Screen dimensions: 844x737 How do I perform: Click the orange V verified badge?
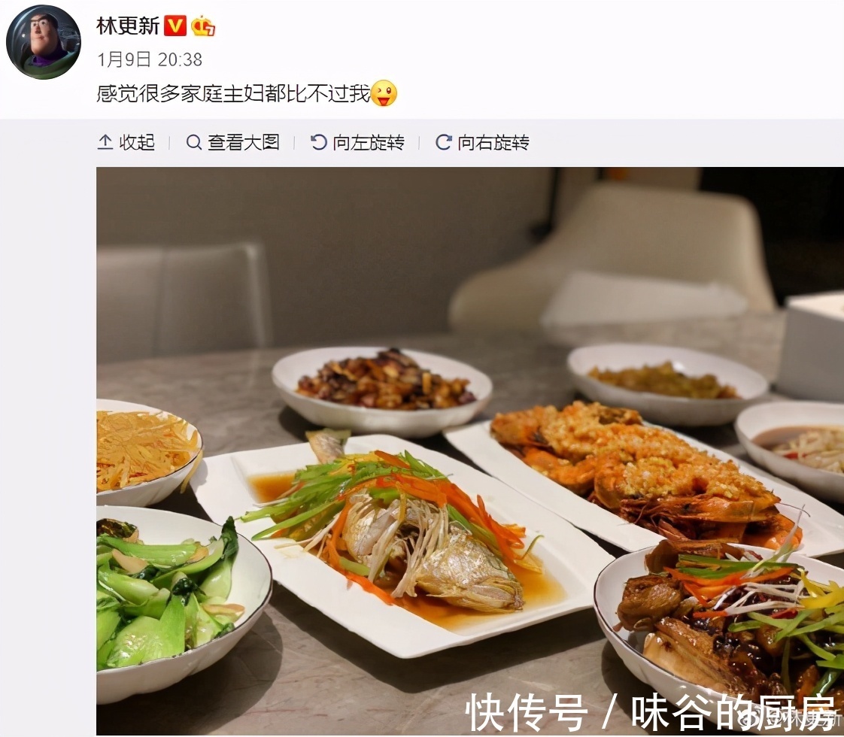pos(175,26)
